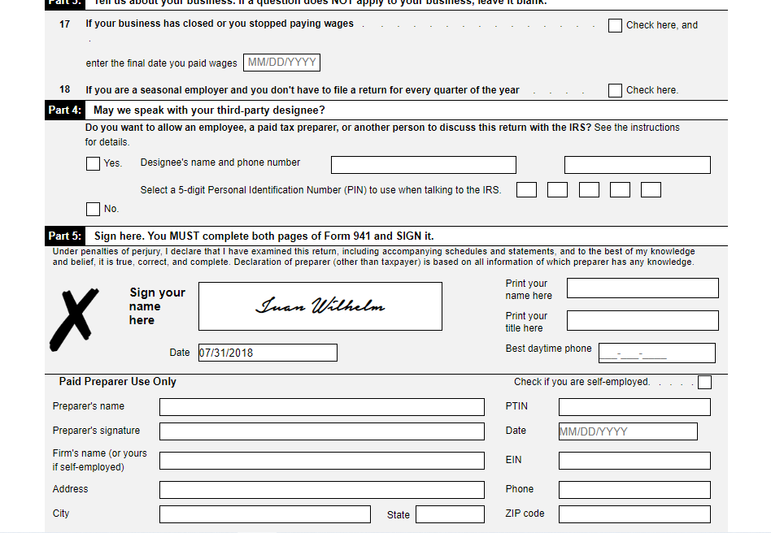The image size is (771, 533).
Task: Select Yes to allow a third-party designee
Action: pos(93,163)
